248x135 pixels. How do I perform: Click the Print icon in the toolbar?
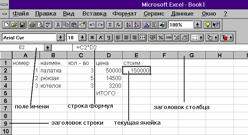click(32, 25)
